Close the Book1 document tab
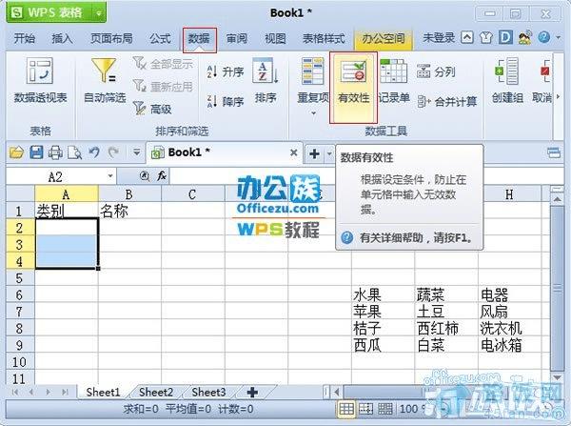 pos(293,152)
